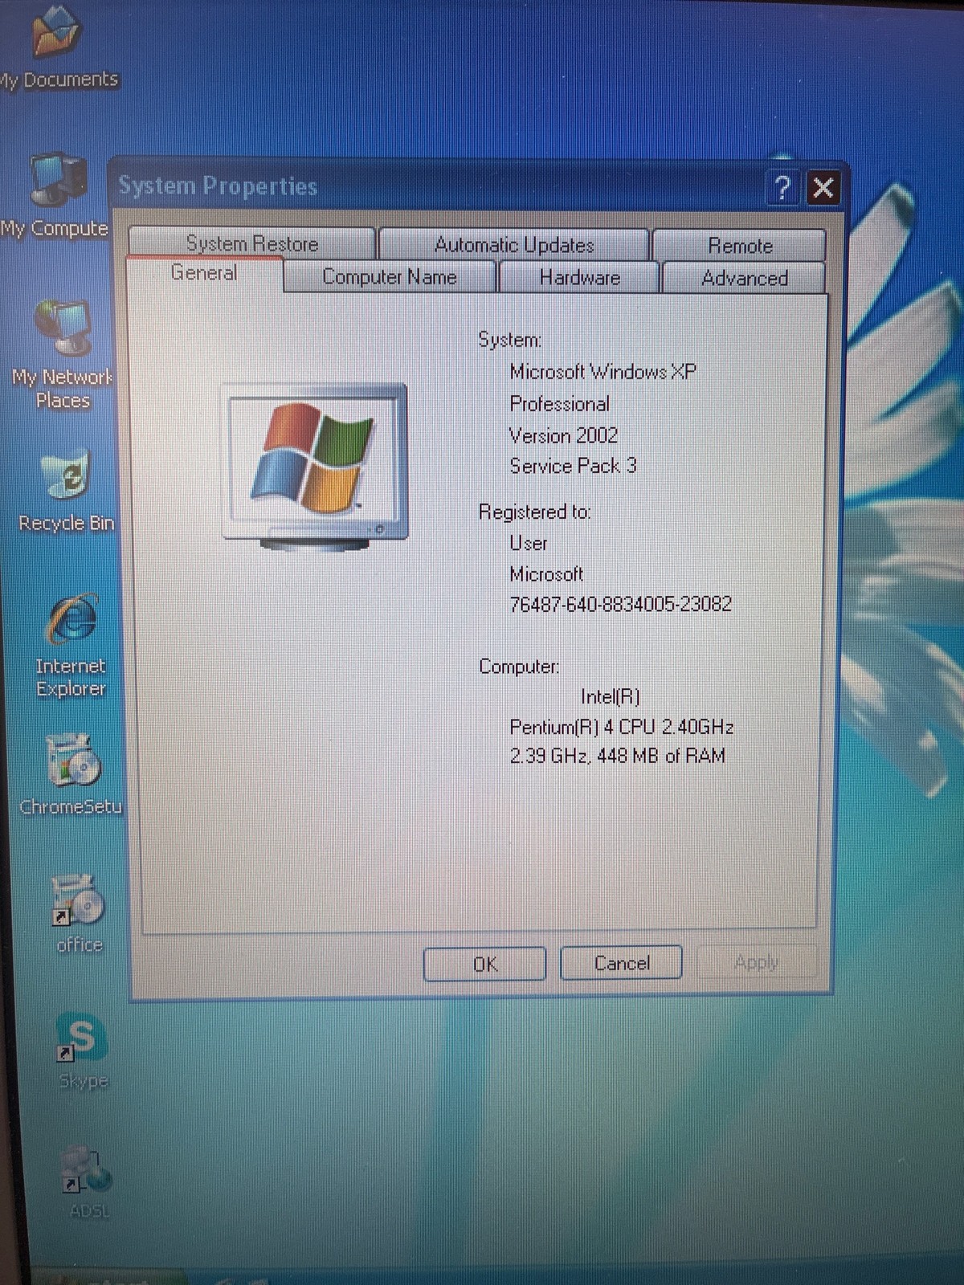The height and width of the screenshot is (1285, 964).
Task: Confirm with the OK button
Action: 485,964
